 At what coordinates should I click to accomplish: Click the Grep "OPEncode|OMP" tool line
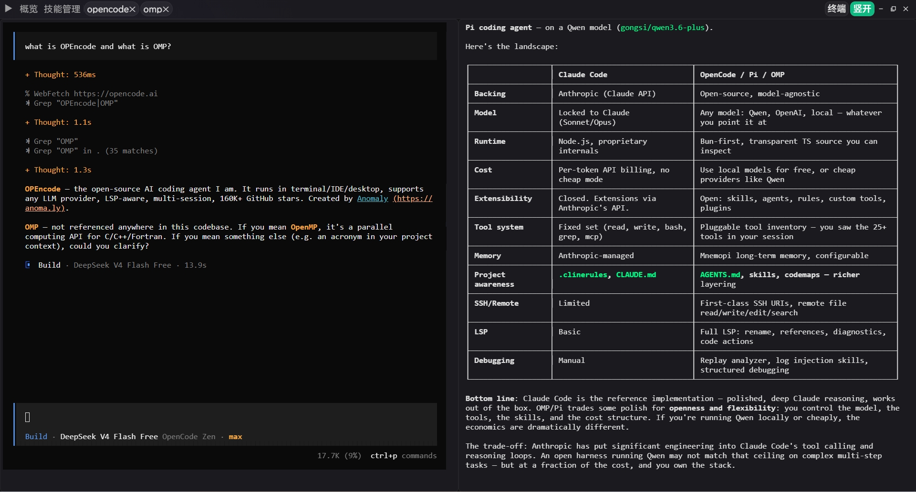72,103
